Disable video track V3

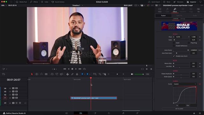(x=17, y=92)
